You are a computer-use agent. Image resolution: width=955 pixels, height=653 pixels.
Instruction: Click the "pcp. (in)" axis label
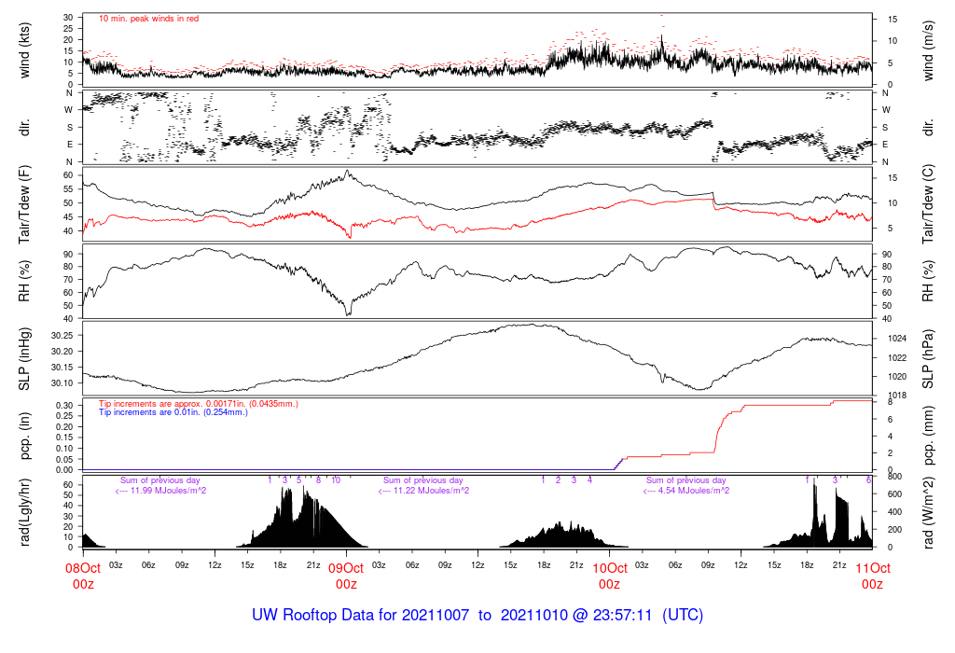[x=24, y=437]
